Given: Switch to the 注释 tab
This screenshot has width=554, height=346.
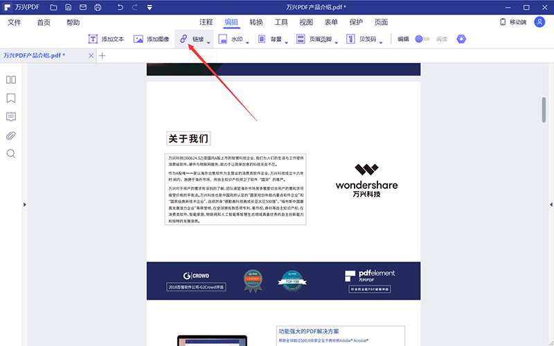Looking at the screenshot, I should click(x=206, y=22).
